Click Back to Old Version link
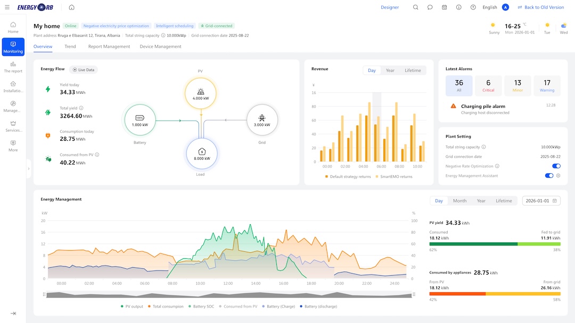The image size is (575, 323). pyautogui.click(x=540, y=7)
